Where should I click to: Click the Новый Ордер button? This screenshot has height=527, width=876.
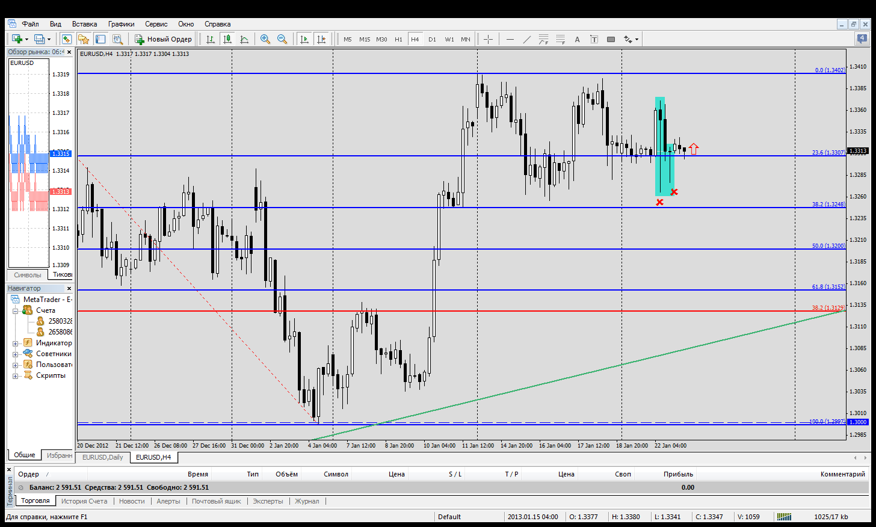tap(163, 39)
